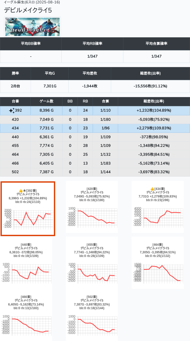Click the thumbs-up icon on card 392番

click(21, 191)
